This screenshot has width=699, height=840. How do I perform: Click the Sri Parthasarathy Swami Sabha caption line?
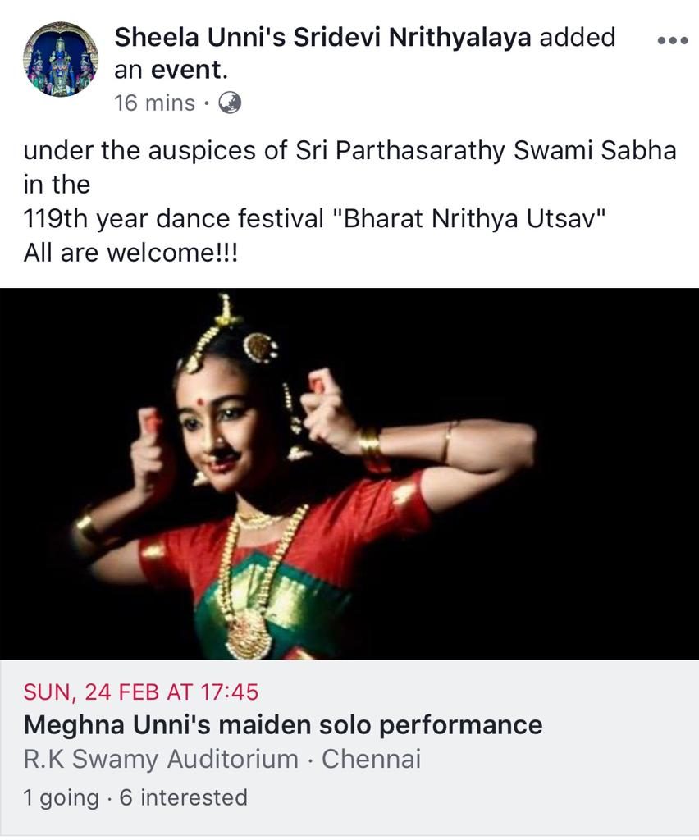(349, 151)
